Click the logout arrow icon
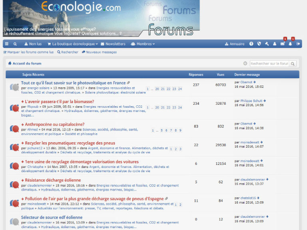 [x=298, y=44]
